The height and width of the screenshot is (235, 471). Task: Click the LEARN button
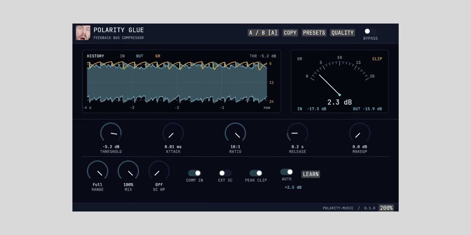click(311, 174)
